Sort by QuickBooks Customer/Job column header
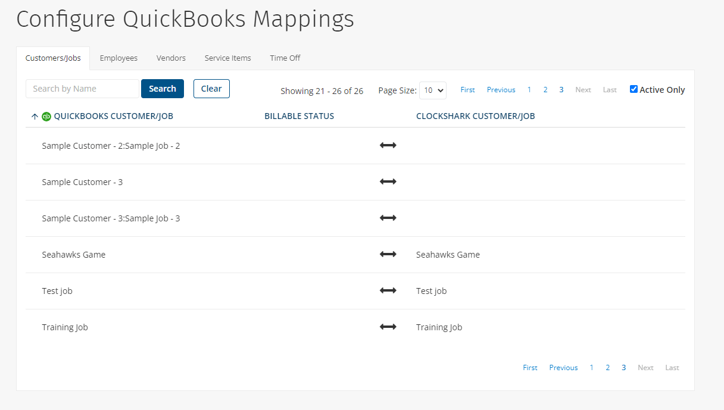Screen dimensions: 724x410 114,117
